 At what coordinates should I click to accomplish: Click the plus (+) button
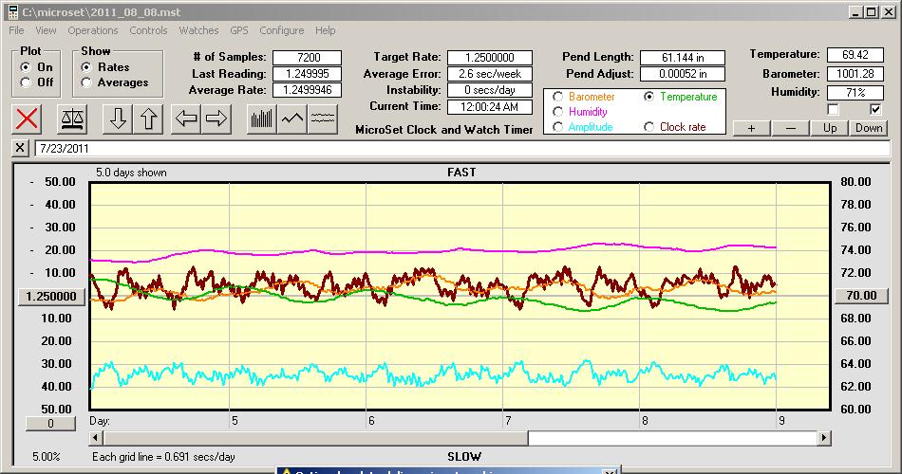point(751,128)
